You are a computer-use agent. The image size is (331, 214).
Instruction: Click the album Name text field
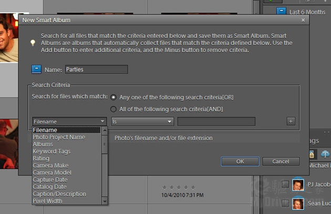(x=96, y=69)
